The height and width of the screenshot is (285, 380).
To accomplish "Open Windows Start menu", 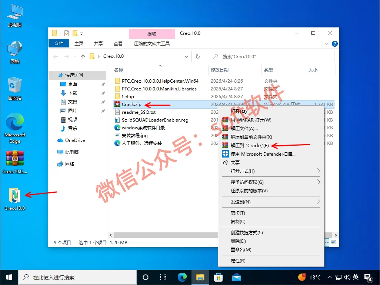I will (x=9, y=277).
